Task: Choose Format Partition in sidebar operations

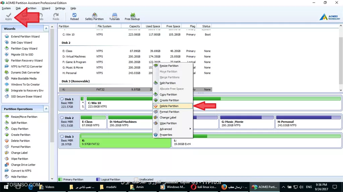Action: click(21, 147)
